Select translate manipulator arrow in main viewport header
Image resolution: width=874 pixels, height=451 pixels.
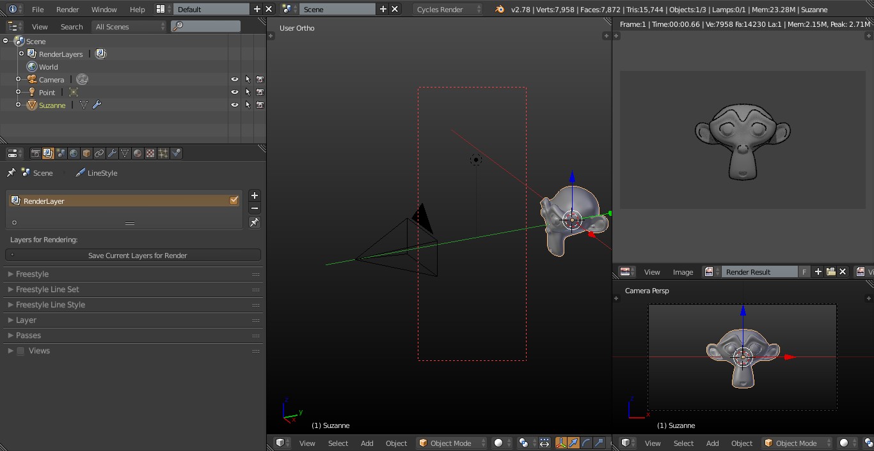573,443
